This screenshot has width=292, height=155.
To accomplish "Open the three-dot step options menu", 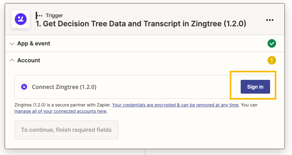I will (270, 20).
